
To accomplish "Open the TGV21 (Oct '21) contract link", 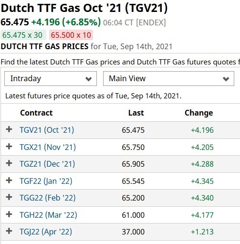I will pyautogui.click(x=47, y=130).
